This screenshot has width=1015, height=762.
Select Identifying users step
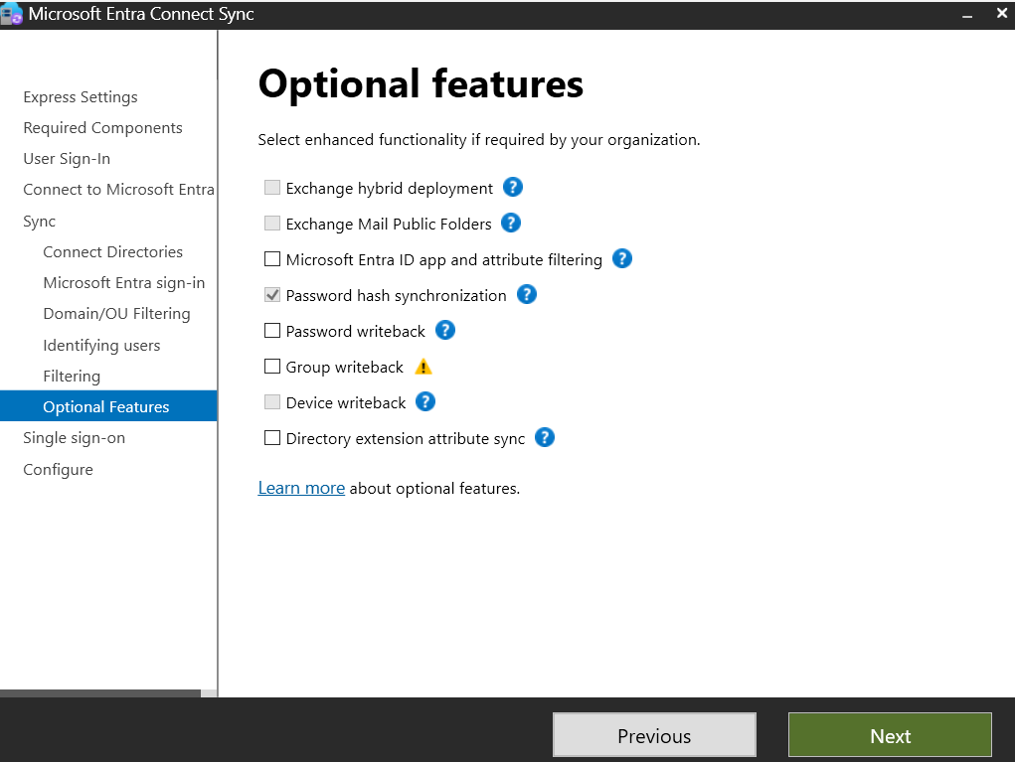[x=101, y=346]
